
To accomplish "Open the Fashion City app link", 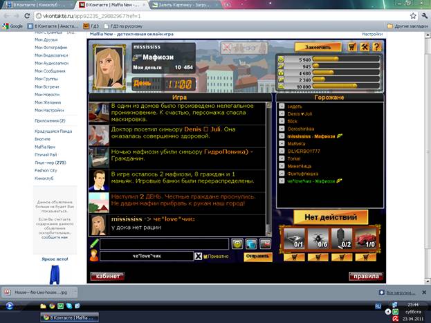I will point(46,170).
